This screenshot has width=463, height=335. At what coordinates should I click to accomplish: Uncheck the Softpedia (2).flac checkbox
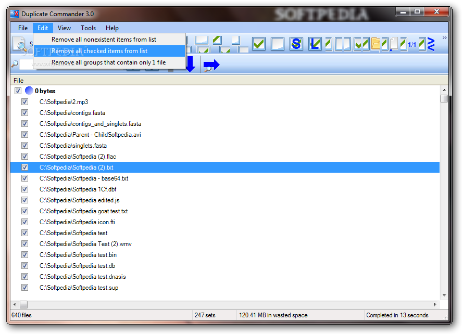click(x=24, y=156)
